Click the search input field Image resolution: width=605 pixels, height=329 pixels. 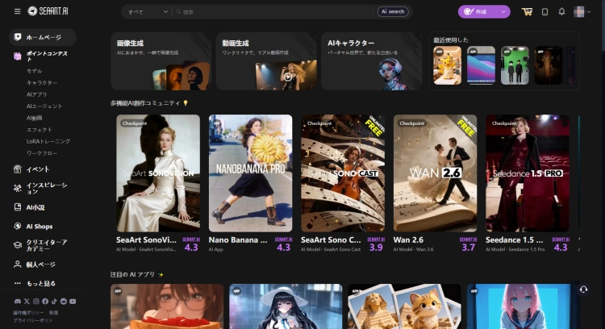274,12
